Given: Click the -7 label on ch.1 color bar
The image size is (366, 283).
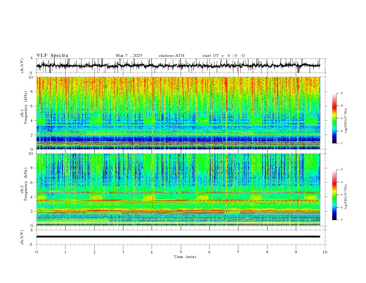Looking at the screenshot, I should click(341, 143).
